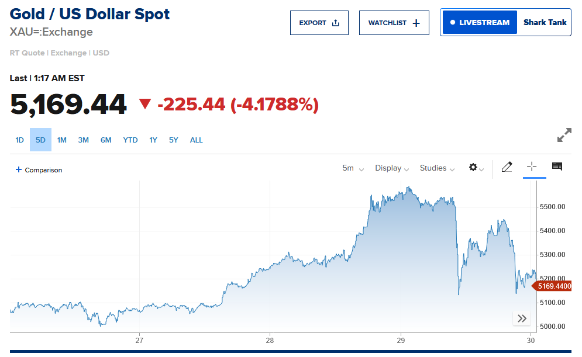This screenshot has height=357, width=582.
Task: Click the Shark Tank link
Action: (x=545, y=23)
